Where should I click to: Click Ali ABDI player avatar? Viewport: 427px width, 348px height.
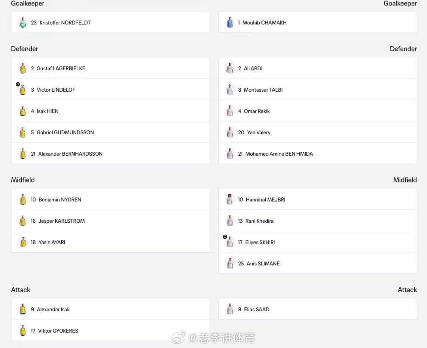click(x=230, y=68)
